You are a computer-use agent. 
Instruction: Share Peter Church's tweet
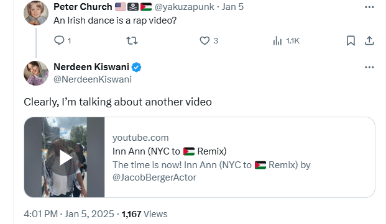tap(369, 40)
